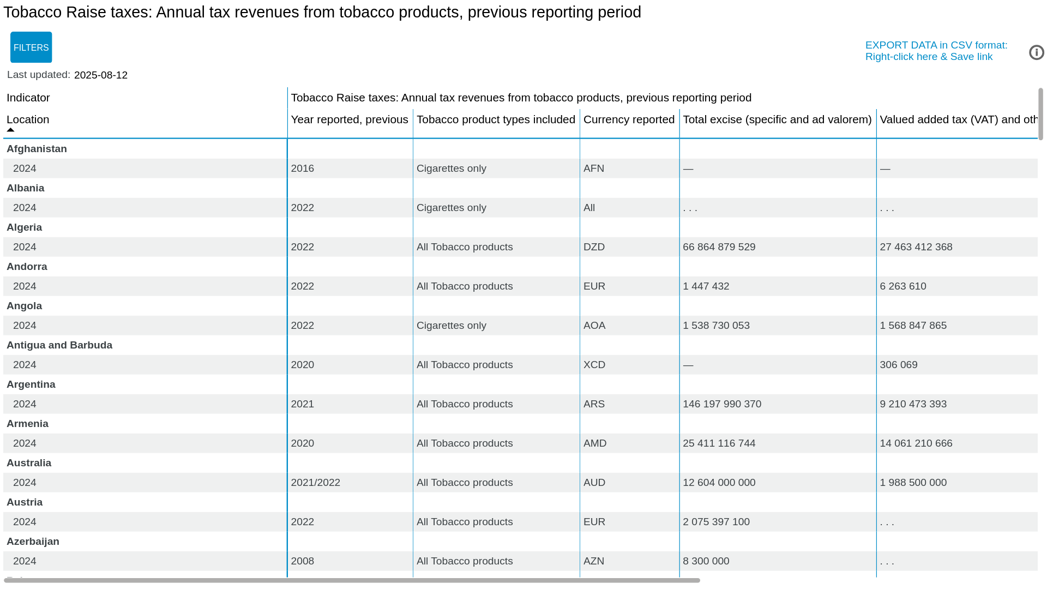Image resolution: width=1047 pixels, height=589 pixels.
Task: Select the Australia row label
Action: pyautogui.click(x=29, y=463)
